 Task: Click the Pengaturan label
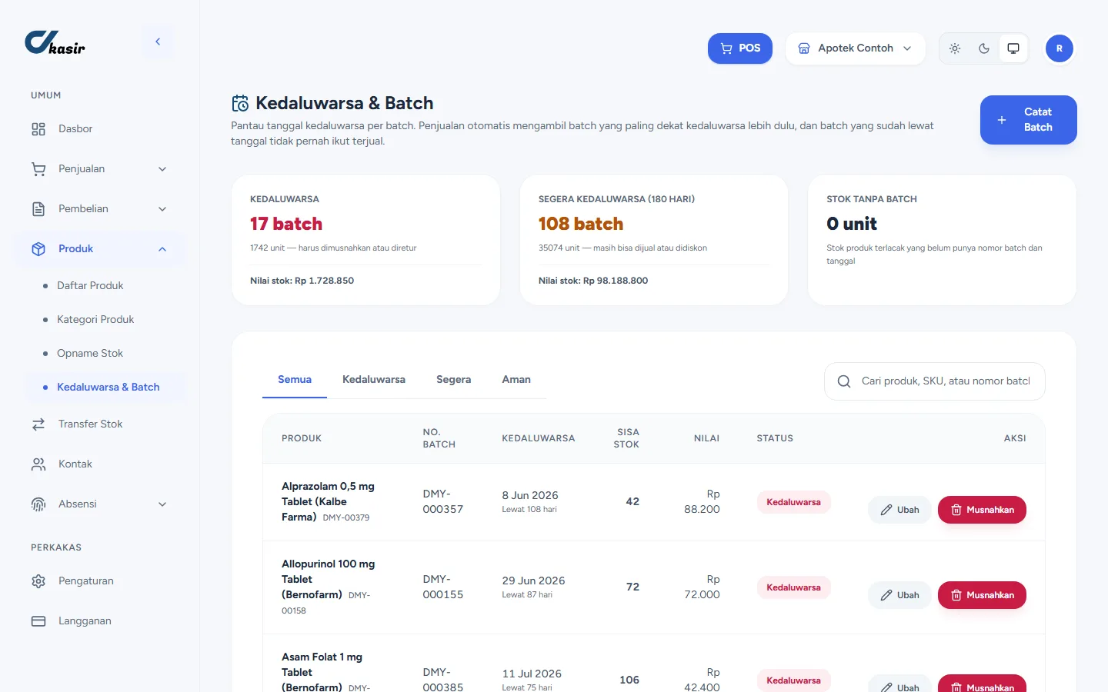(x=86, y=581)
